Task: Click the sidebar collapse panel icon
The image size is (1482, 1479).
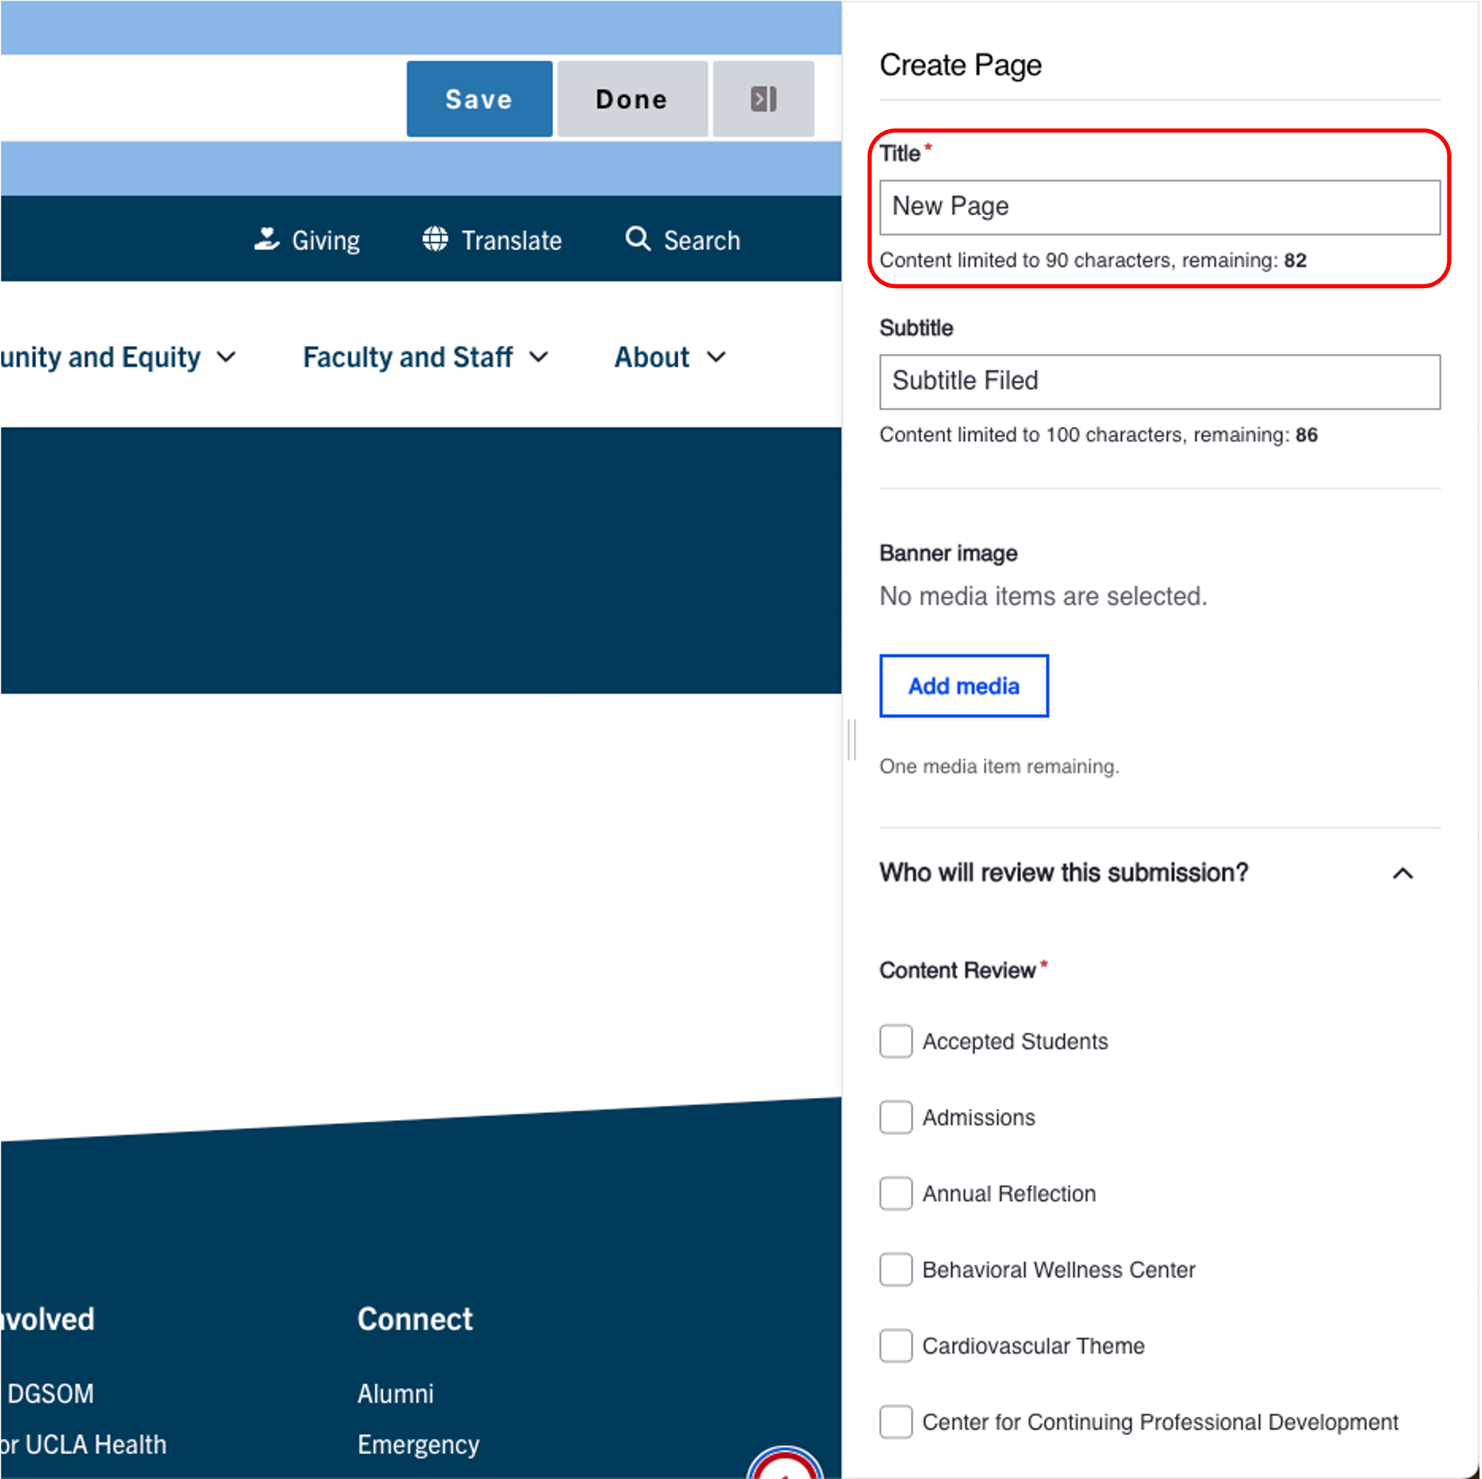Action: click(x=762, y=99)
